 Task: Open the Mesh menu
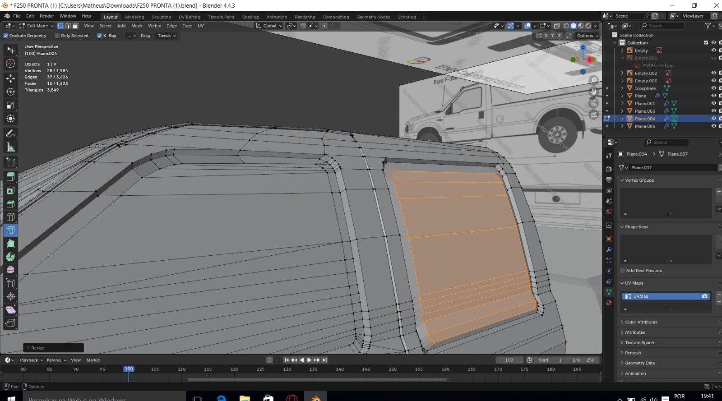coord(136,26)
